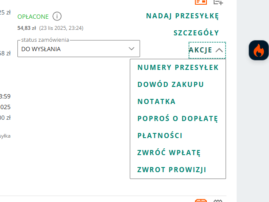The width and height of the screenshot is (269, 202).
Task: Click the orange package icon at bottom
Action: 201,200
